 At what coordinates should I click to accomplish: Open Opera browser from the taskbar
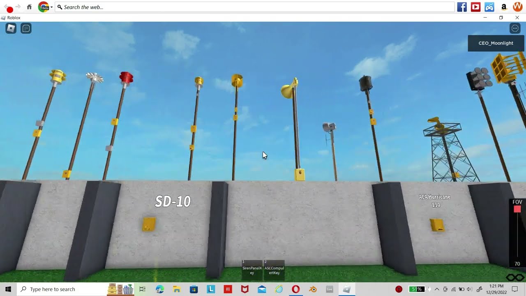[x=295, y=289]
